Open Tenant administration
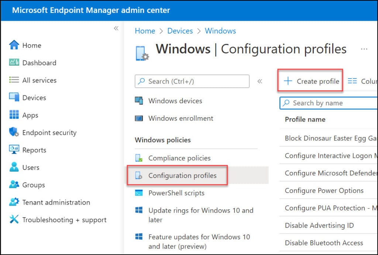 click(56, 202)
